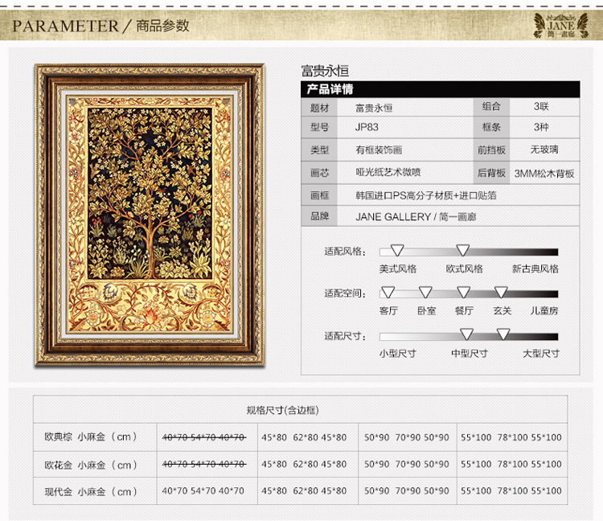603x521 pixels.
Task: Click the slider marker above 客厅
Action: [x=388, y=292]
